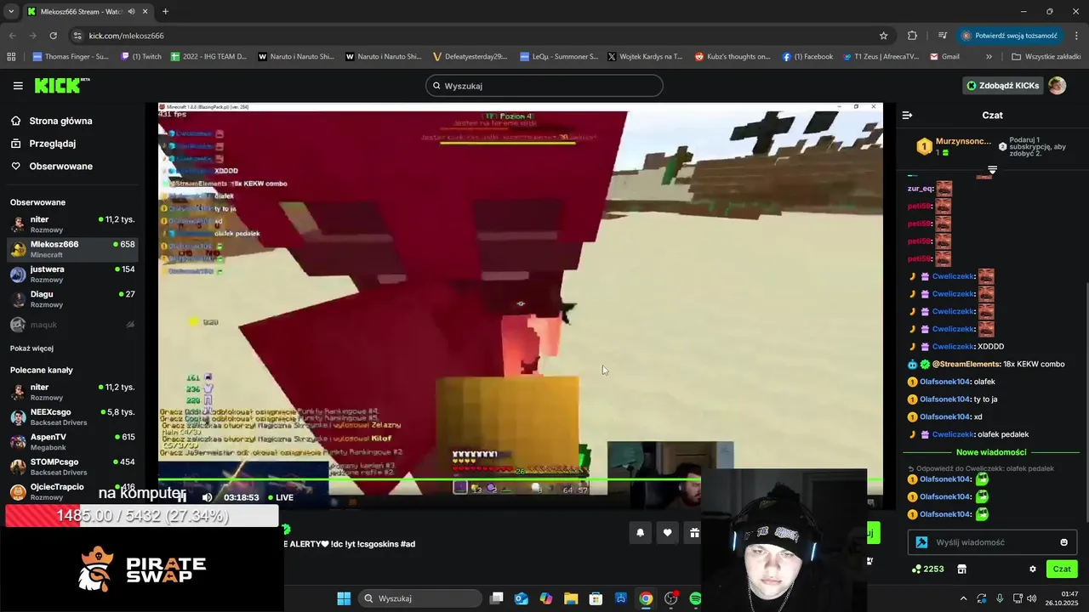
Task: Open File Explorer from the taskbar
Action: pyautogui.click(x=571, y=598)
